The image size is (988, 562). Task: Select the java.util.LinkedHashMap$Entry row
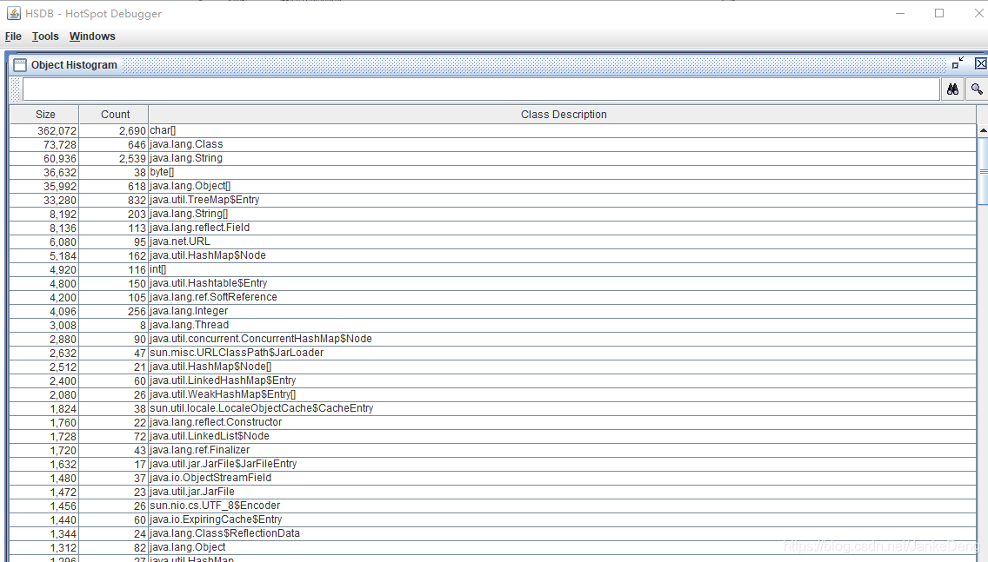pos(493,380)
